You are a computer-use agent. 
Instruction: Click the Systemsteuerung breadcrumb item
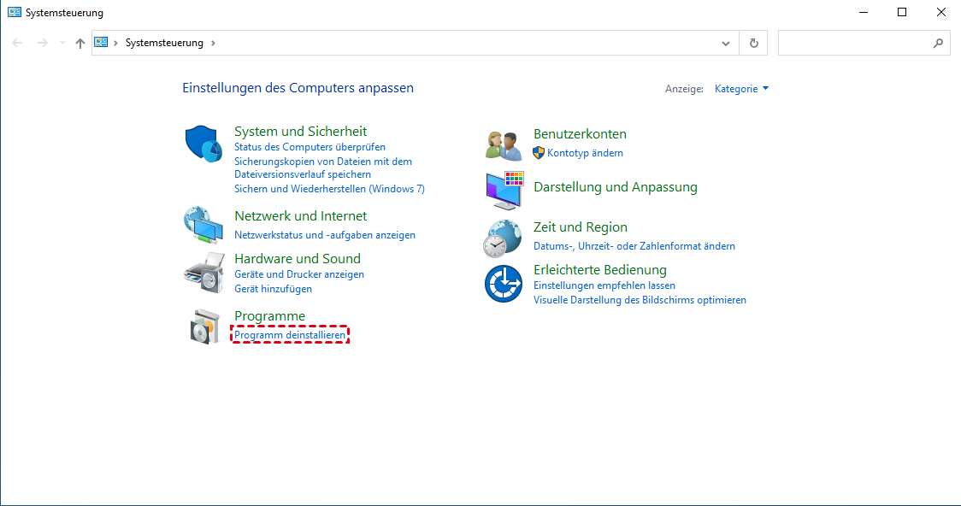(x=164, y=43)
